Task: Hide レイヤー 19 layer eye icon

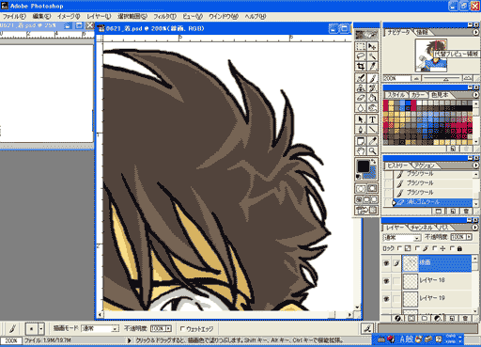Action: (x=386, y=299)
